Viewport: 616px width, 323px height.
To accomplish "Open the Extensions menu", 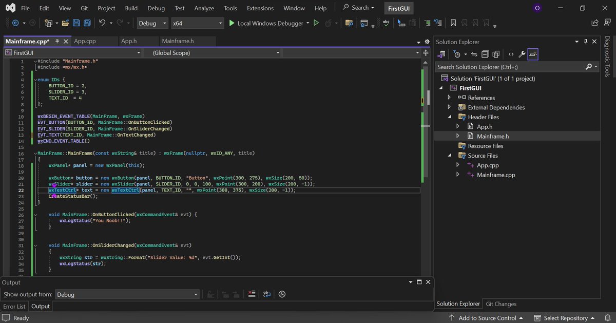I will point(260,8).
